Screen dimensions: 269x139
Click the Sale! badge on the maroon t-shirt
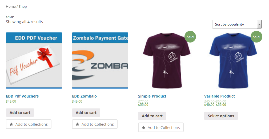tap(190, 37)
